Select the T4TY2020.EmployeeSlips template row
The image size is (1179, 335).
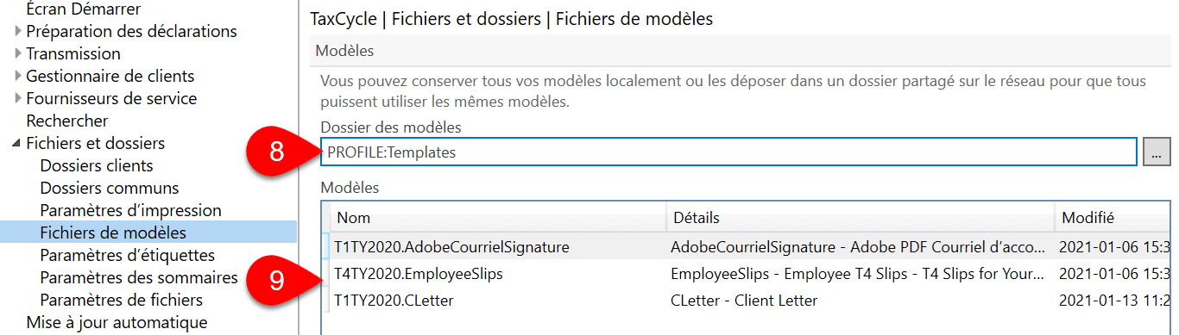[x=749, y=275]
